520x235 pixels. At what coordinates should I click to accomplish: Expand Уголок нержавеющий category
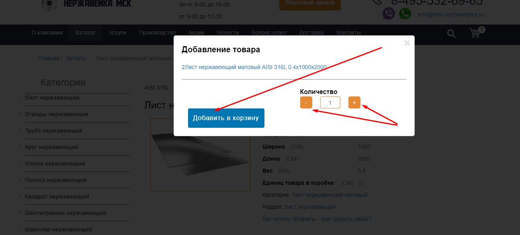[55, 163]
